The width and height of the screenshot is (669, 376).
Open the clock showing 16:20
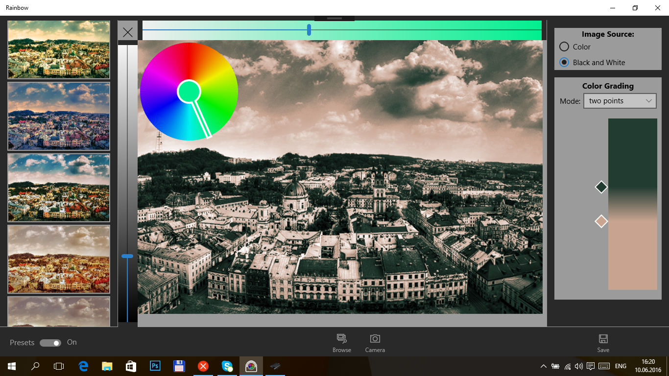click(648, 366)
